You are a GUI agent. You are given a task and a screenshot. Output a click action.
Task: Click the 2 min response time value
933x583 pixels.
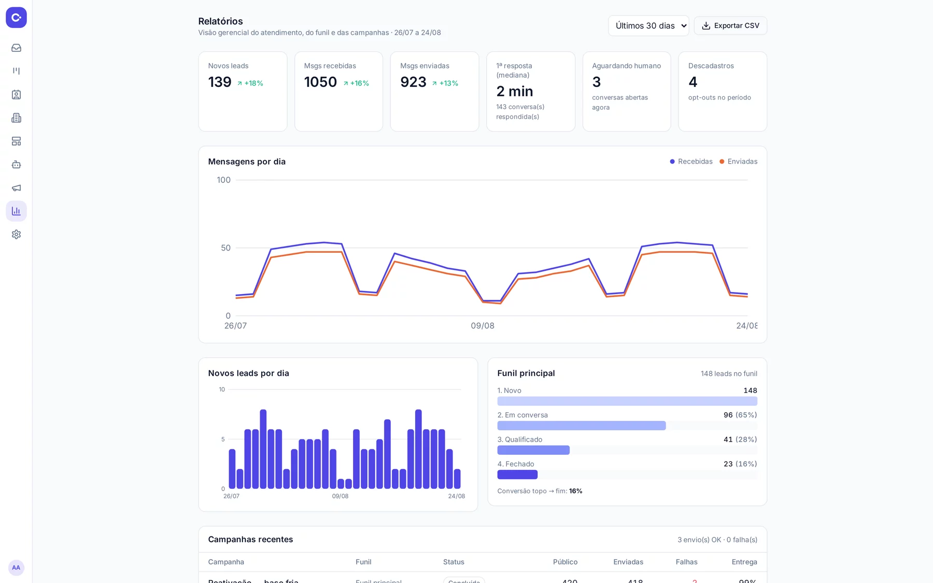[515, 91]
